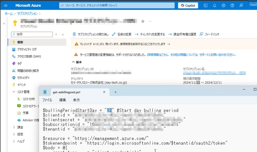
Task: Add a new Notepad tab
Action: coord(115,92)
